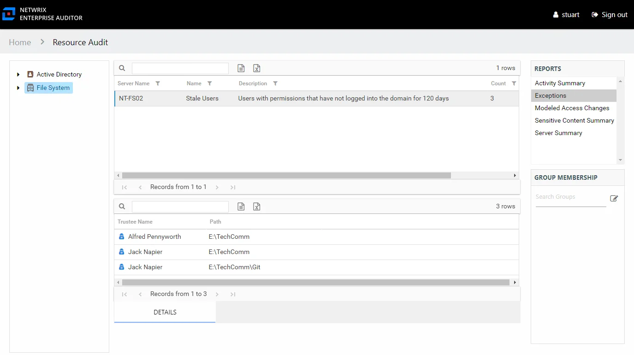Sort by Count column header
Image resolution: width=634 pixels, height=355 pixels.
point(498,83)
